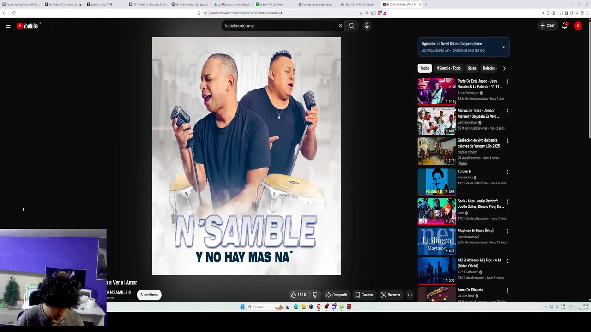Open the Windows Start menu
The height and width of the screenshot is (332, 591).
(242, 307)
